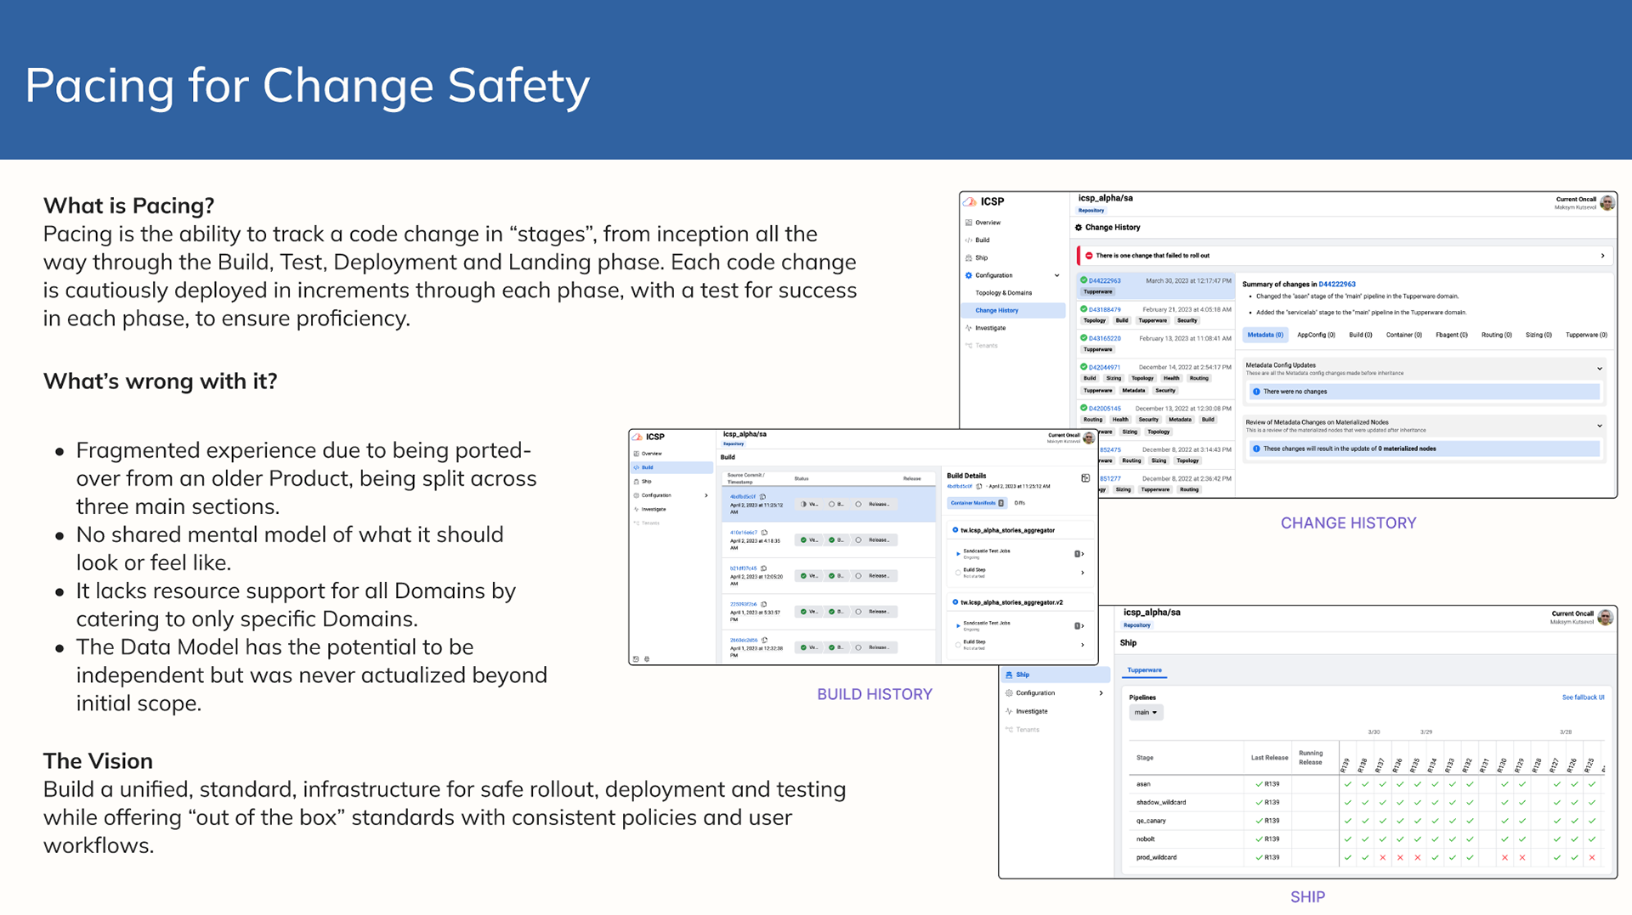Click green status check beside D44222963
The image size is (1632, 915).
coord(1084,280)
